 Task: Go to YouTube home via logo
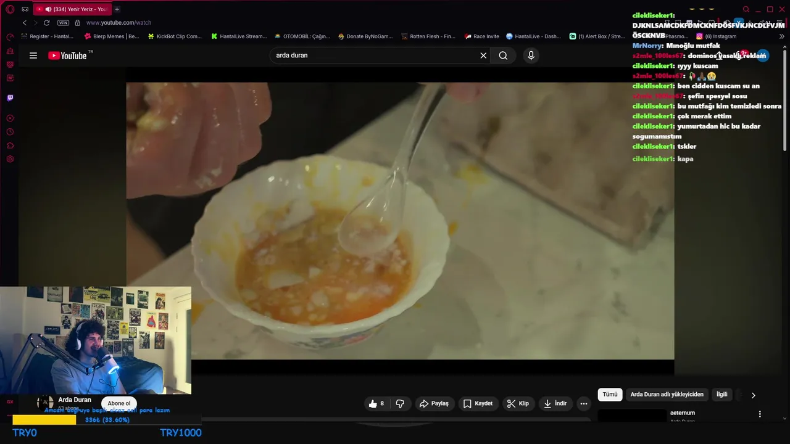point(68,55)
